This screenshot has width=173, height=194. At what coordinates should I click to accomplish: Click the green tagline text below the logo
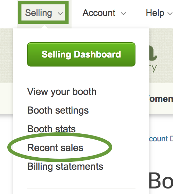[153, 68]
